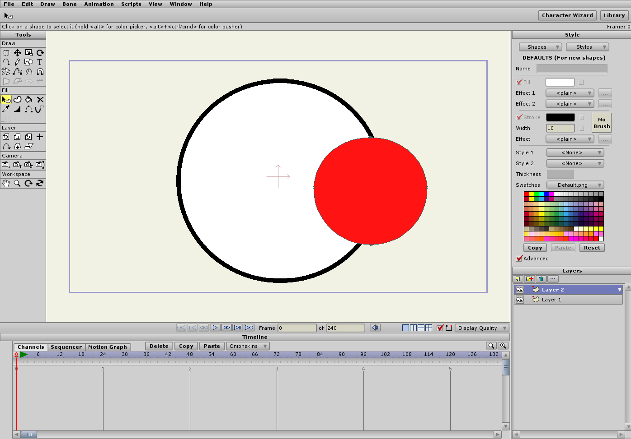The width and height of the screenshot is (631, 439).
Task: Select the Eyedropper tool
Action: [6, 109]
